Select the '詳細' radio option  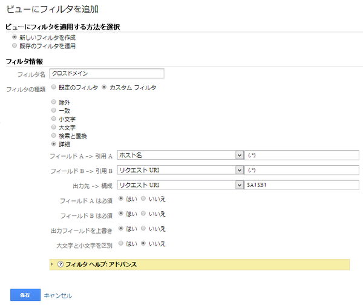(54, 144)
